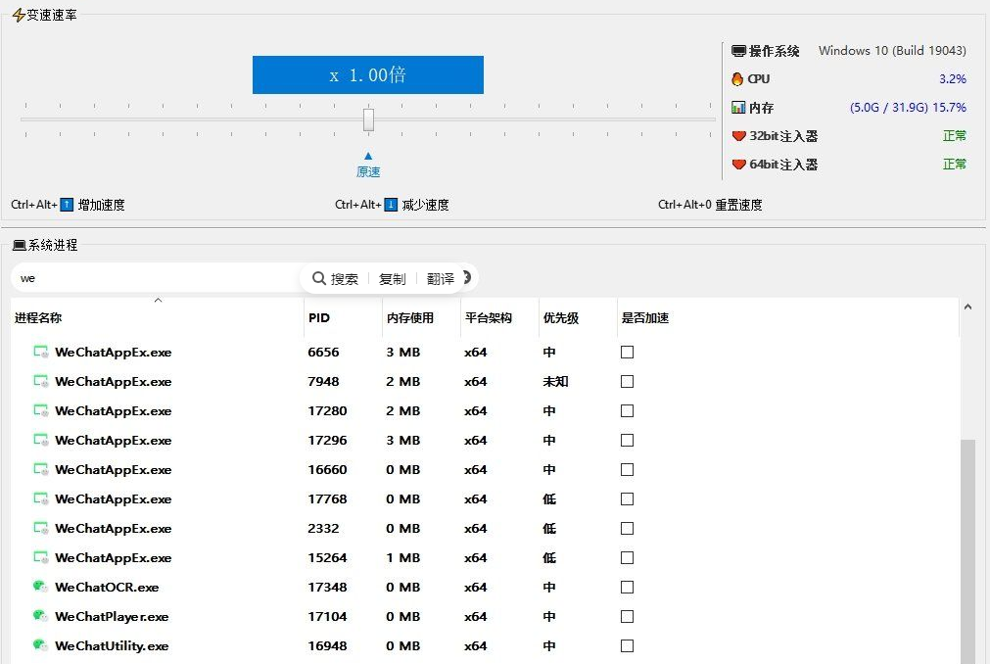Click the laptop icon beside 系统进程
This screenshot has height=664, width=990.
tap(20, 245)
